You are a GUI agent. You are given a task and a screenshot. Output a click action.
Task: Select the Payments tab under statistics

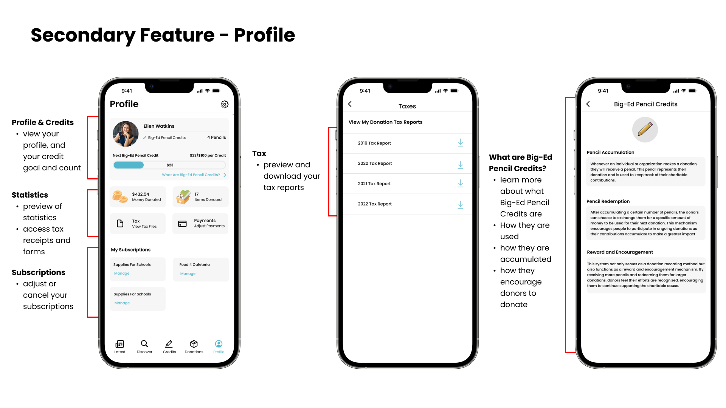click(x=202, y=223)
